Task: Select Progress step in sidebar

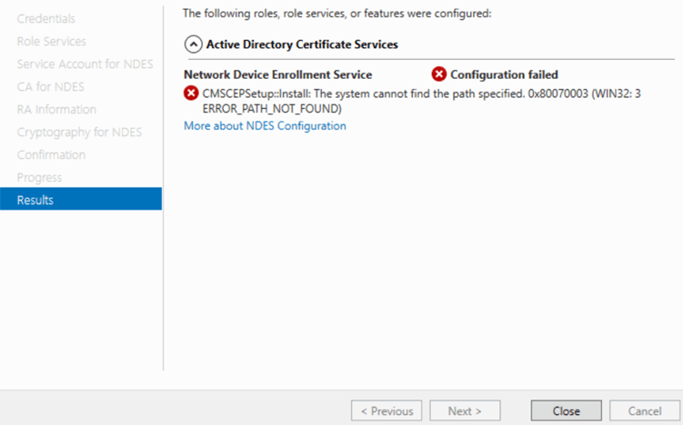Action: coord(39,177)
